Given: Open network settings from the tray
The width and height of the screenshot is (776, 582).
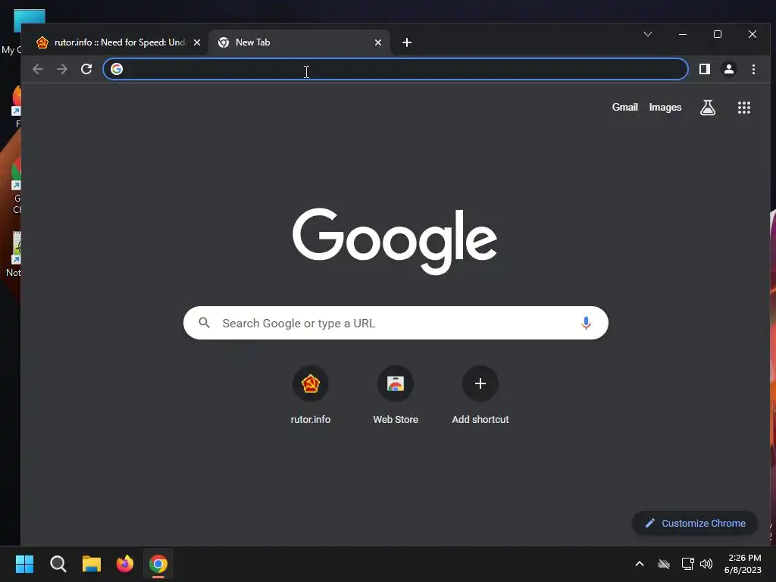Looking at the screenshot, I should pyautogui.click(x=687, y=564).
